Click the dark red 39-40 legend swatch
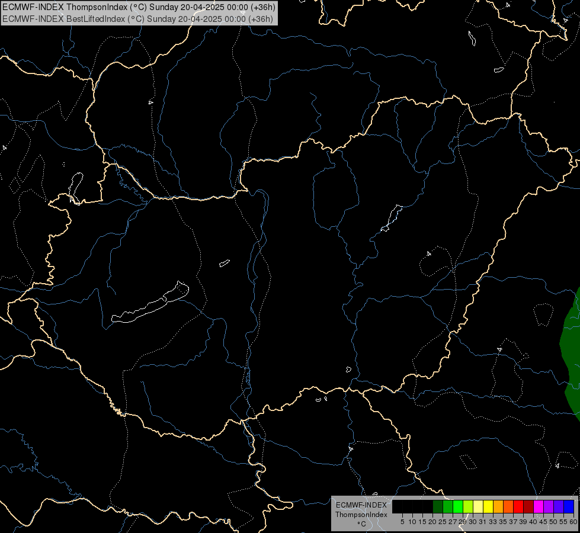 tap(528, 507)
